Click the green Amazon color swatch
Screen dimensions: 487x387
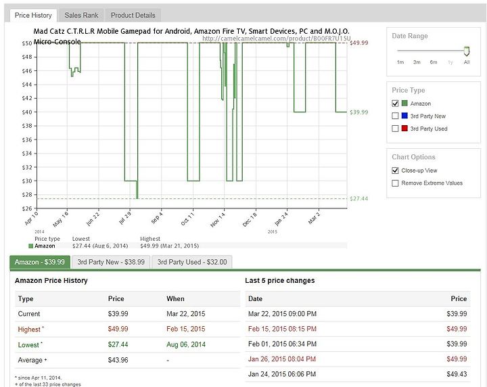pyautogui.click(x=404, y=103)
